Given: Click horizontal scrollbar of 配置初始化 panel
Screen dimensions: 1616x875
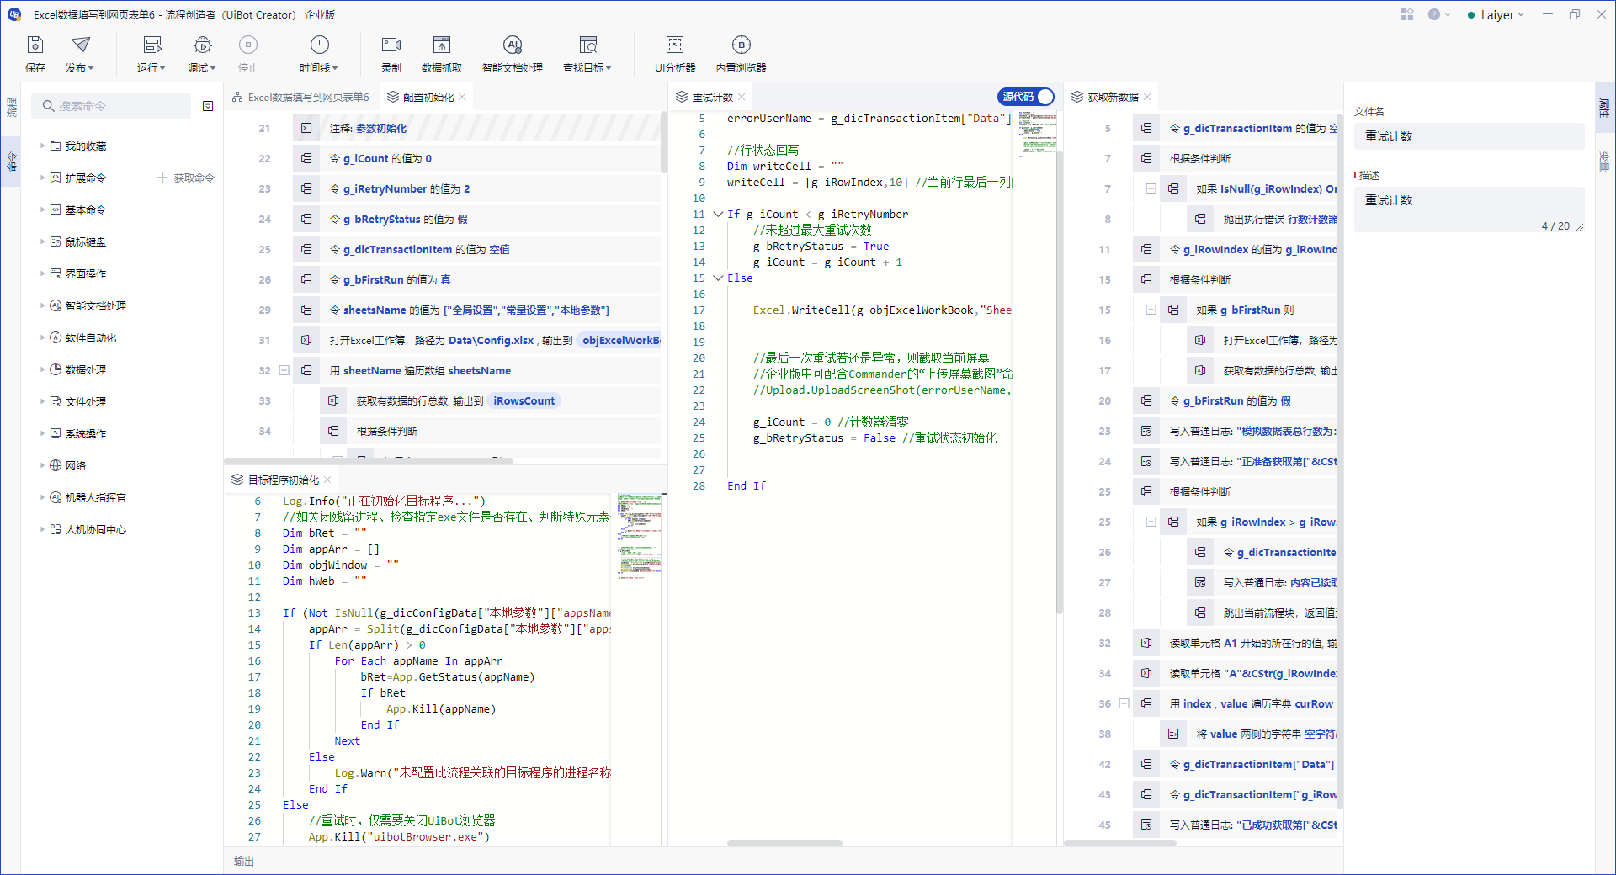Looking at the screenshot, I should click(x=369, y=461).
